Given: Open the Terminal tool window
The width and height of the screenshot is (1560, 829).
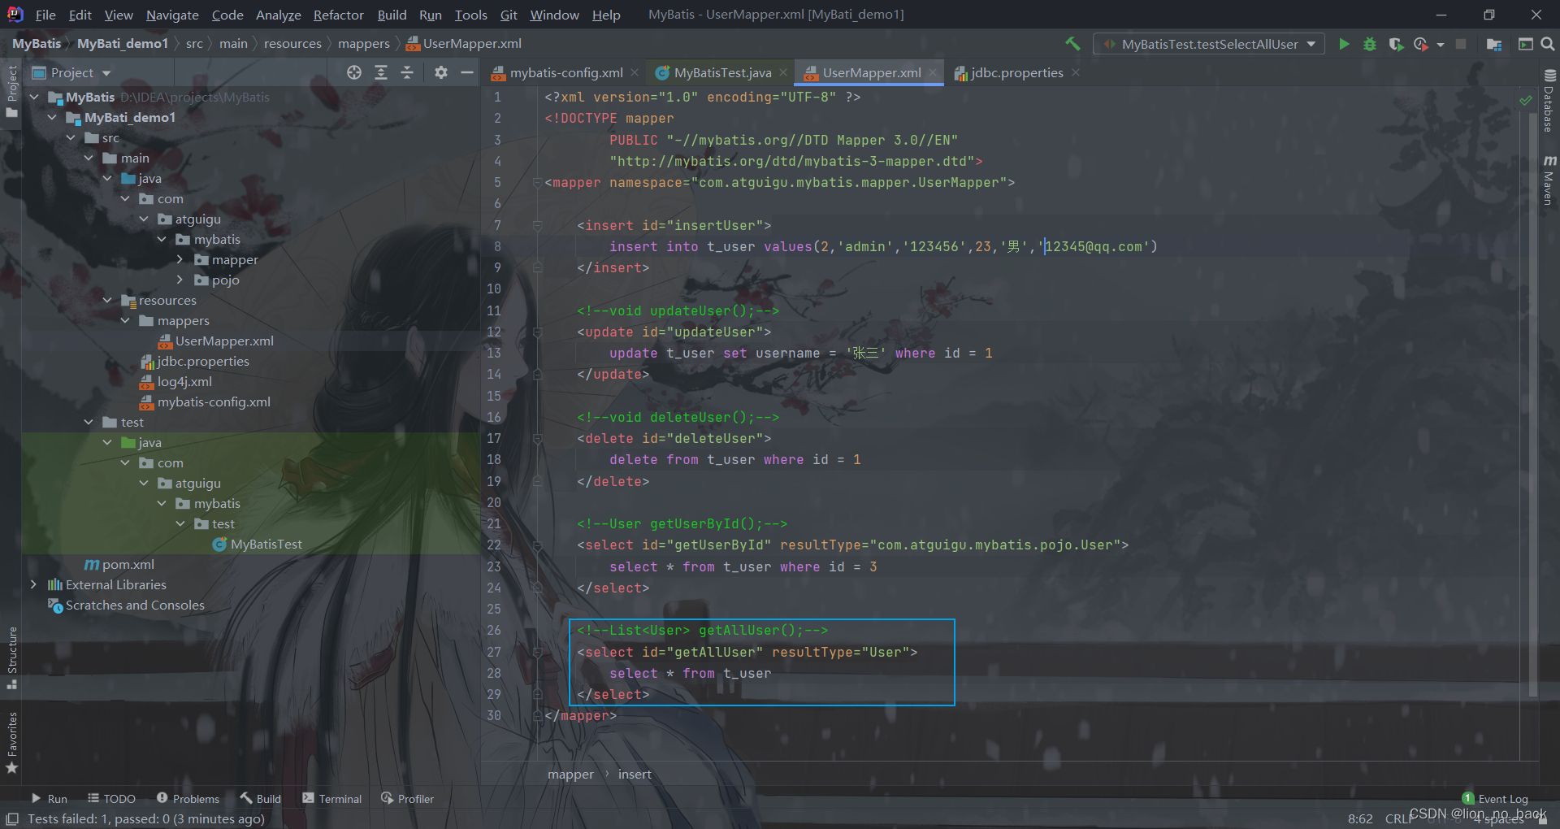Looking at the screenshot, I should coord(332,799).
